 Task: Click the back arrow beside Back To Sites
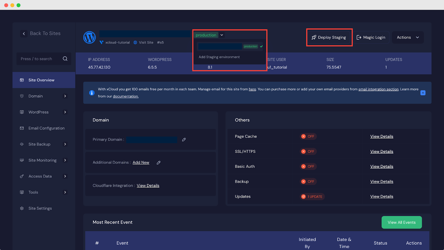pos(24,33)
